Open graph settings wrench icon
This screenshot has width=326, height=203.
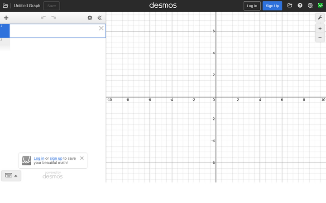(320, 18)
